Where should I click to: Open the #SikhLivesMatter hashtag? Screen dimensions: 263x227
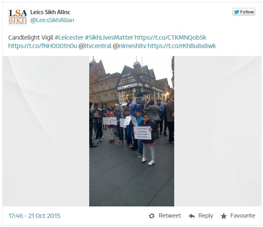click(109, 37)
